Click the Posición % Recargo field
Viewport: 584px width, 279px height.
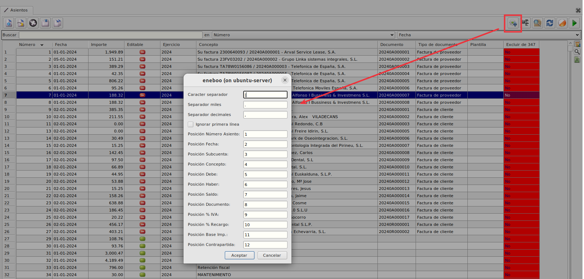click(x=265, y=224)
